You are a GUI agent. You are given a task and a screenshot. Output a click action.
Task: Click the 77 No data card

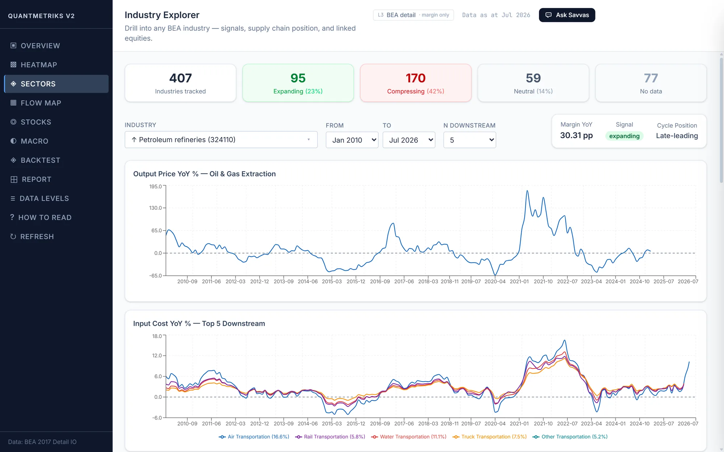pos(651,83)
